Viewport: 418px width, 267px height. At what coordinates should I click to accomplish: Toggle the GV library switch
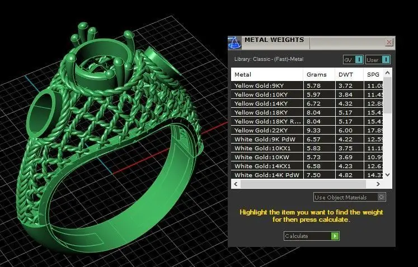[x=353, y=60]
